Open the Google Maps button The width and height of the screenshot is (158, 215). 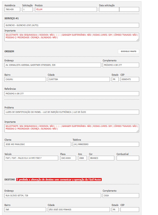[129, 51]
